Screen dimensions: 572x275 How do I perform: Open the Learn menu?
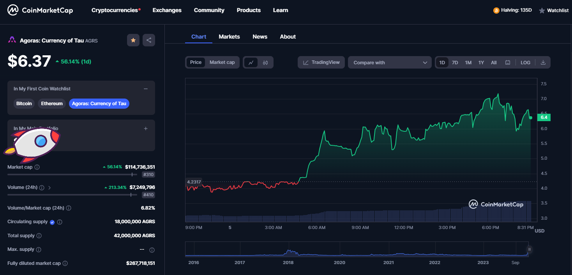[x=281, y=10]
